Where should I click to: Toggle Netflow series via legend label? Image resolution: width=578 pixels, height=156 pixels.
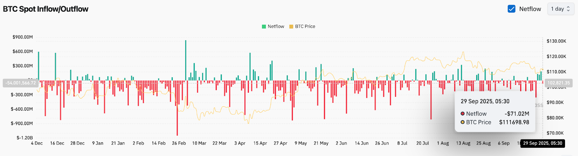[276, 27]
